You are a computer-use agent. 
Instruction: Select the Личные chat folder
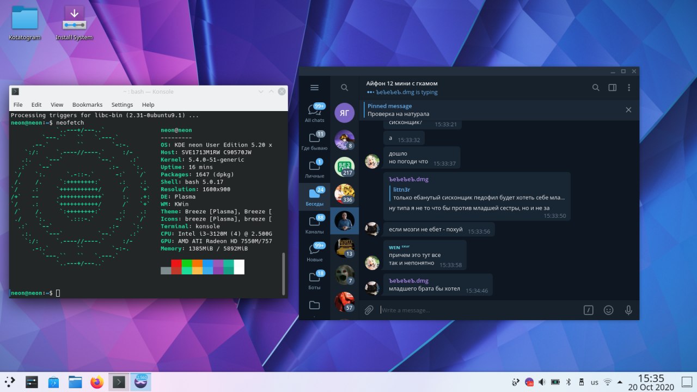pos(314,168)
